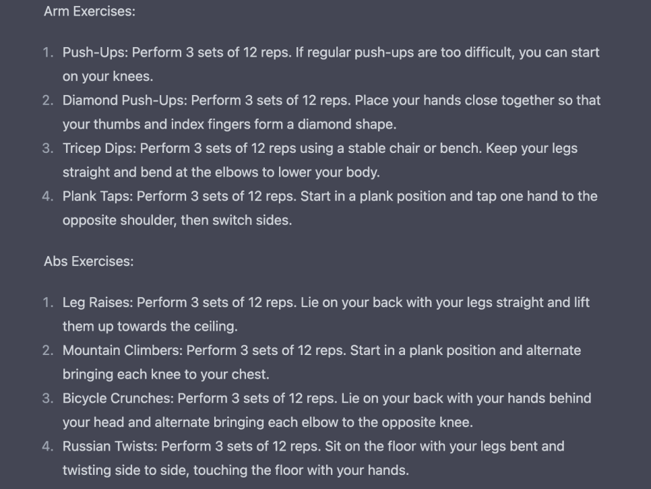This screenshot has height=489, width=651.
Task: Click the phrase "touching the floor with your hands"
Action: click(299, 470)
